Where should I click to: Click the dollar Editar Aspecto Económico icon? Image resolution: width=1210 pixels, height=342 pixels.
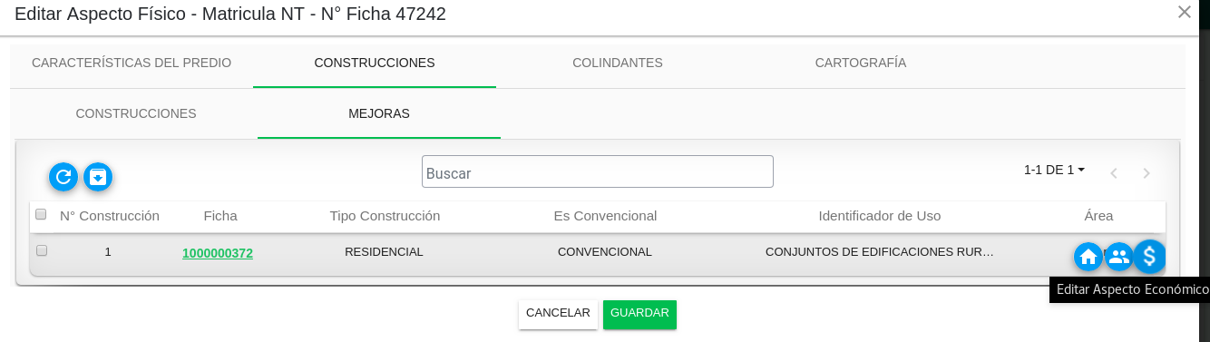(x=1149, y=257)
